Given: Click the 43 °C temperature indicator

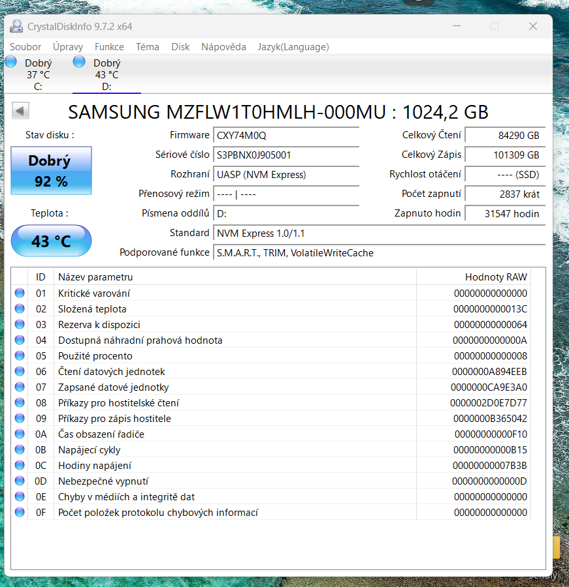Looking at the screenshot, I should [51, 241].
